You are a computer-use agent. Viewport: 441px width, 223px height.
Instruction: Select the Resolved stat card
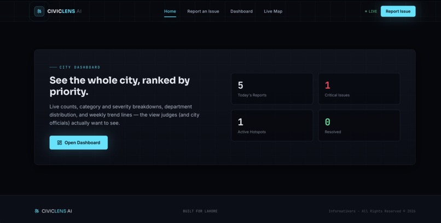click(x=359, y=125)
